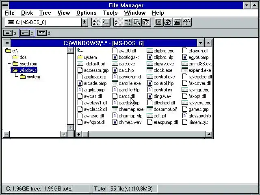Select the file egypt.bmp
Image resolution: width=260 pixels, height=195 pixels.
[x=195, y=57]
